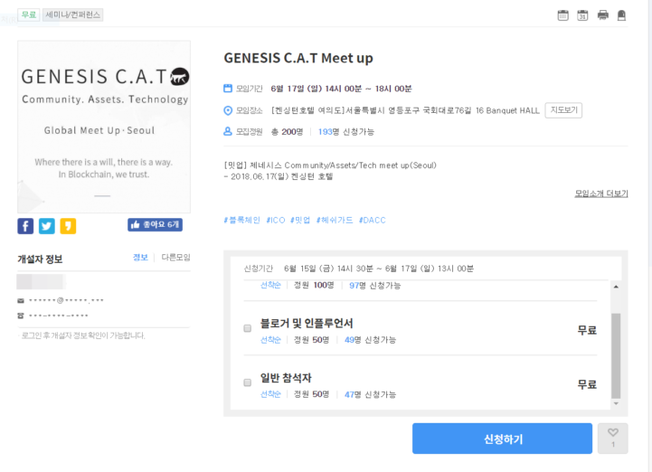Switch to the 정보 tab
The height and width of the screenshot is (472, 652).
[x=140, y=258]
